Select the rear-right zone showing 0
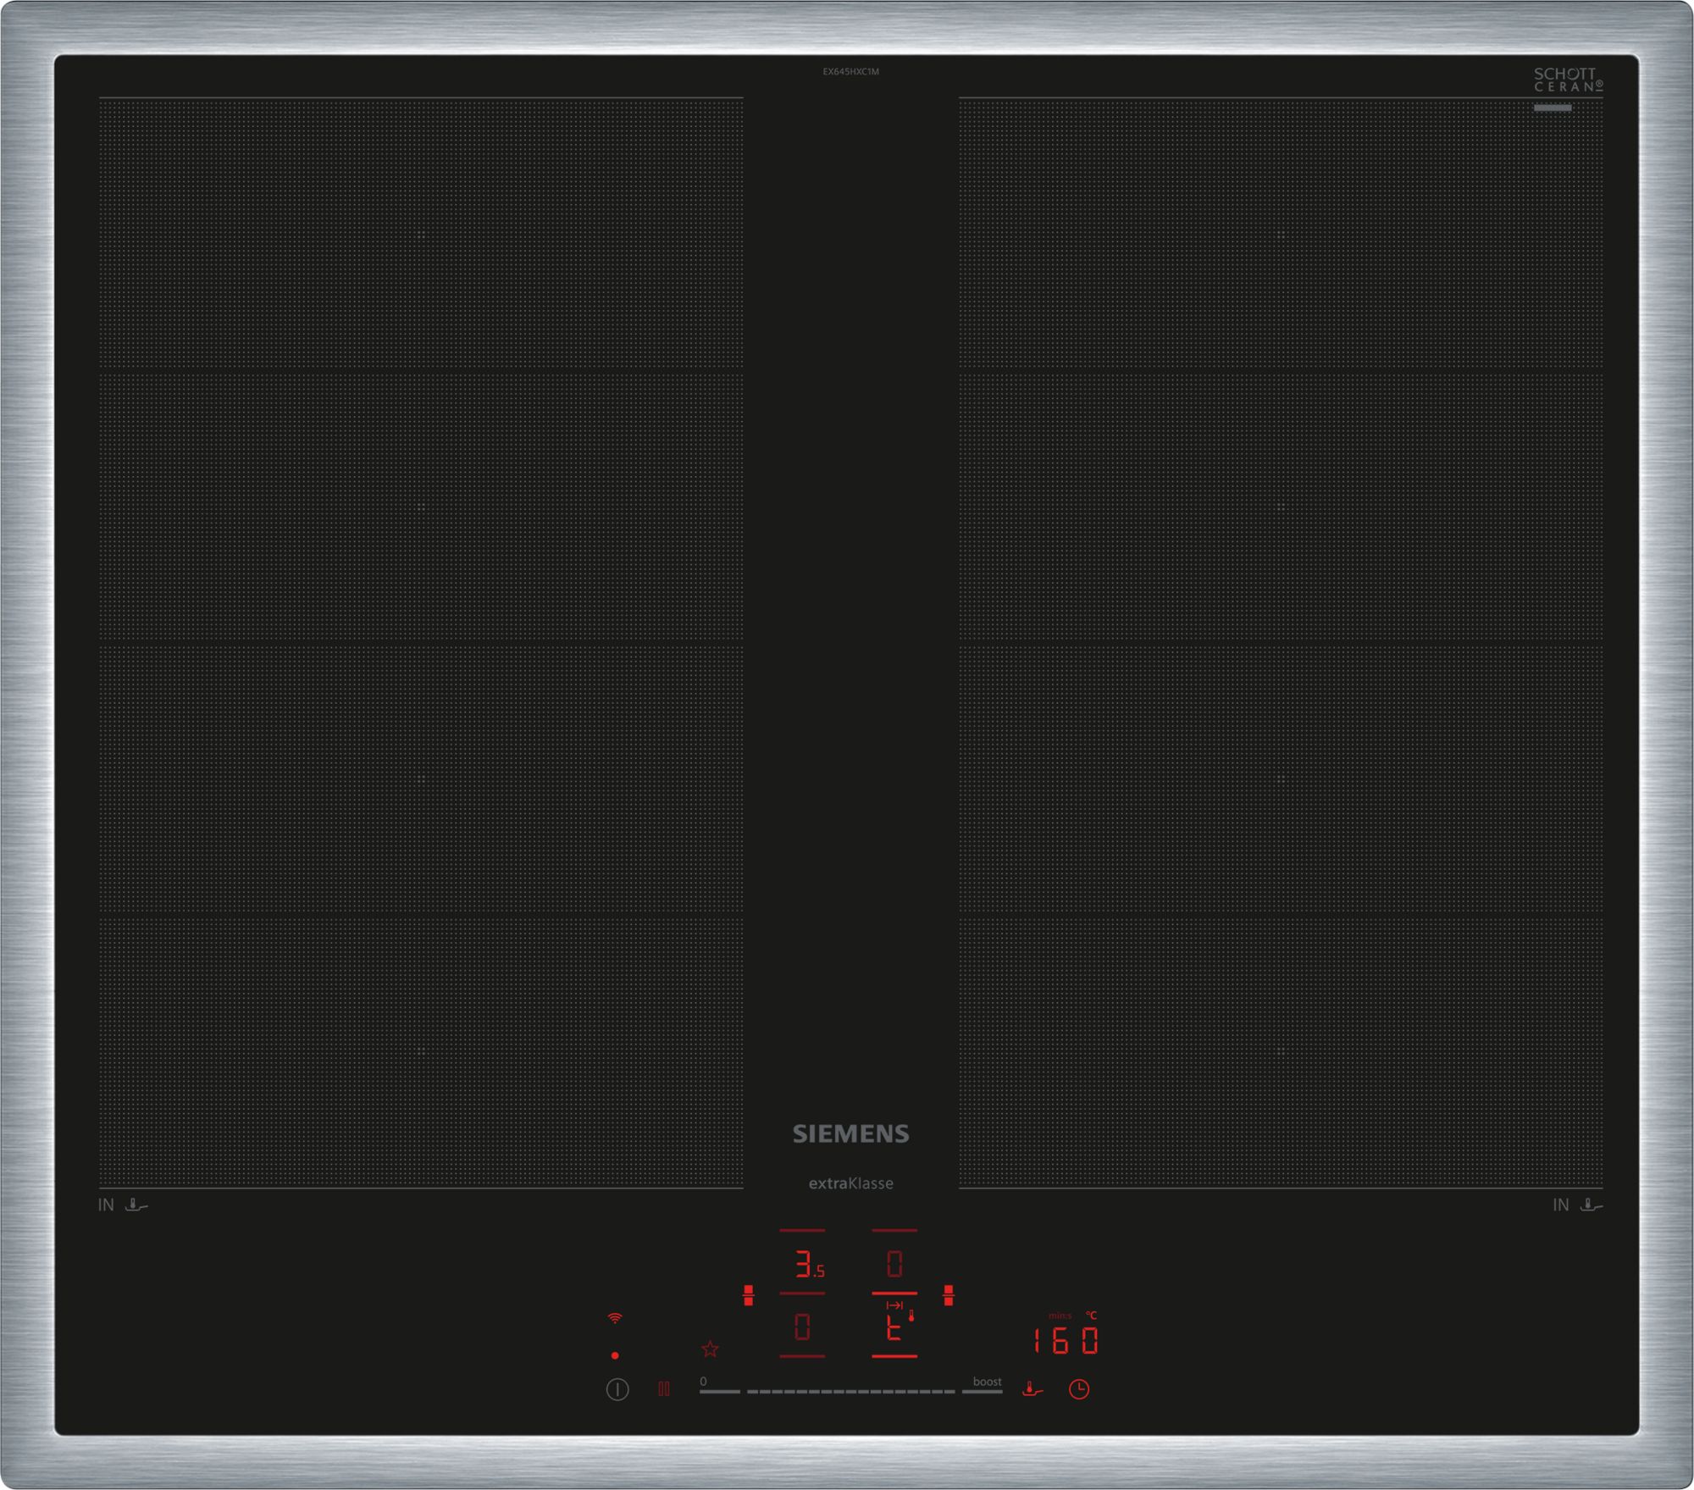This screenshot has height=1490, width=1694. tap(894, 1265)
